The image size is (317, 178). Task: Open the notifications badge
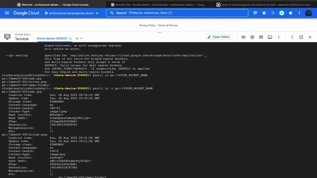pos(282,13)
